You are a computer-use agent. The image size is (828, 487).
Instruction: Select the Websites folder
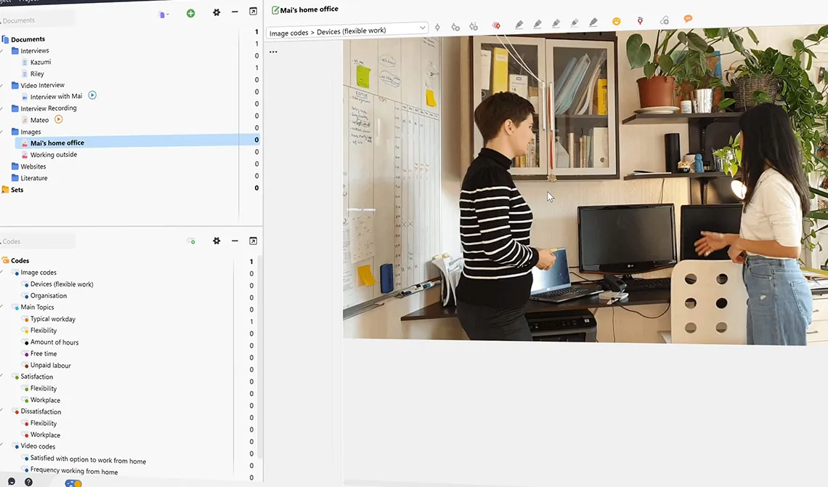[x=33, y=166]
